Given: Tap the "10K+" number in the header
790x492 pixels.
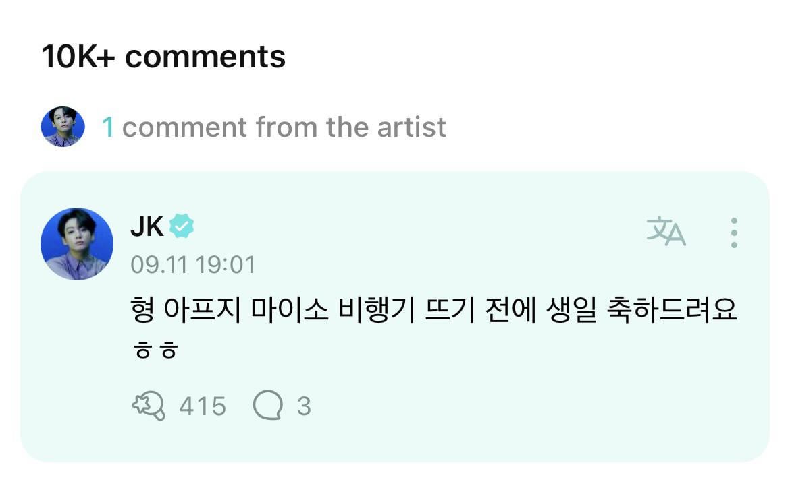Looking at the screenshot, I should 78,57.
